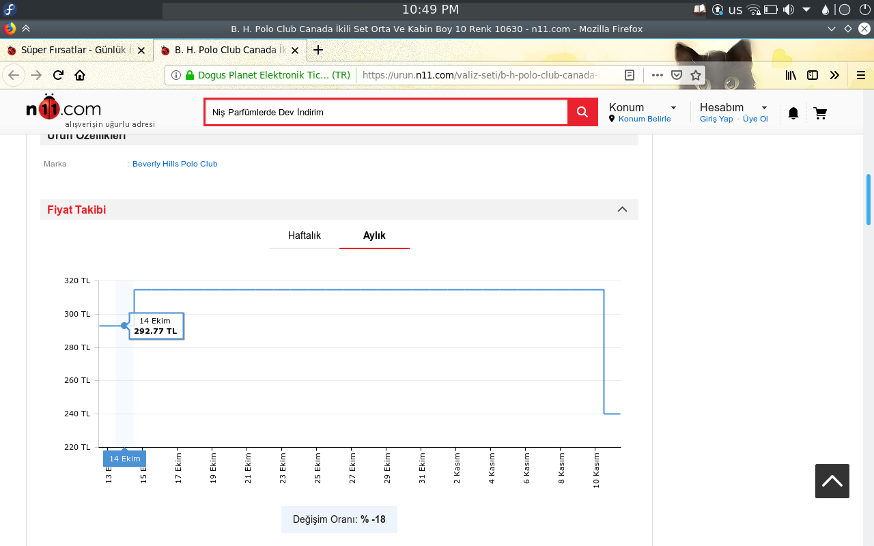The width and height of the screenshot is (874, 546).
Task: Go back with the browser back arrow
Action: click(14, 75)
